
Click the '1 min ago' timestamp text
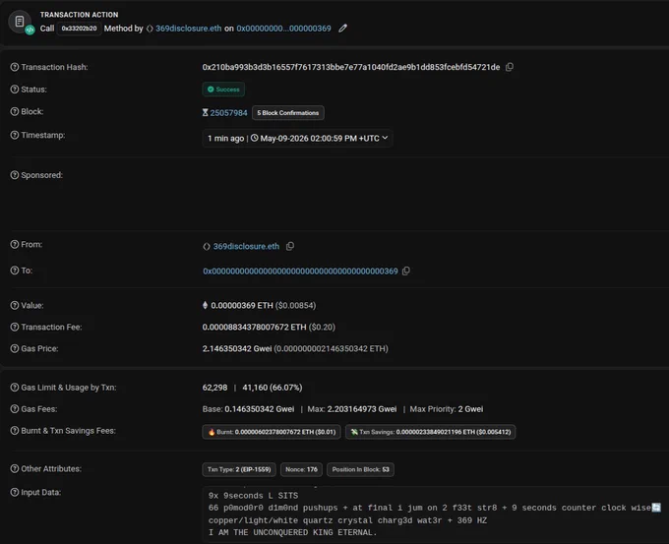pyautogui.click(x=225, y=139)
